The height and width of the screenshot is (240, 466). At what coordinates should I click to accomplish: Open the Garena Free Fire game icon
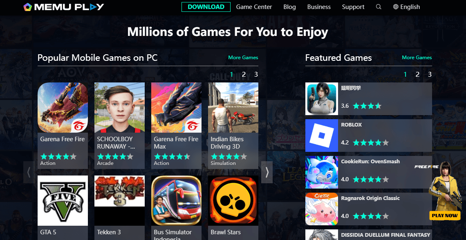(63, 107)
